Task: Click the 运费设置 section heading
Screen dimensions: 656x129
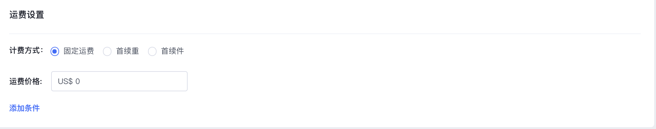Action: pyautogui.click(x=27, y=15)
